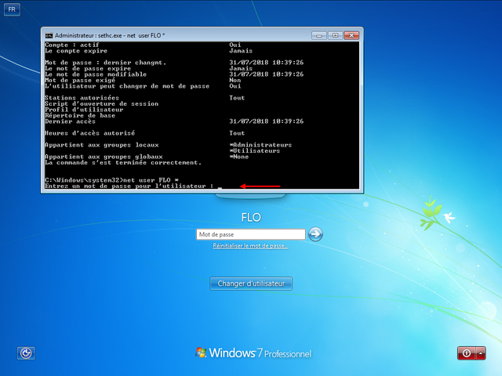
Task: Click the command window title bar text
Action: tap(110, 35)
